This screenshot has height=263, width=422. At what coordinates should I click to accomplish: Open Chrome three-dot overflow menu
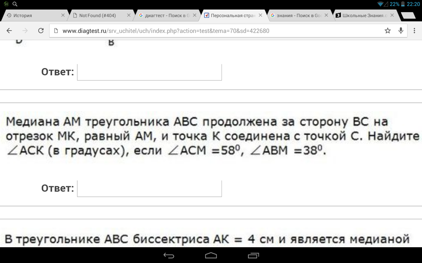[x=414, y=31]
